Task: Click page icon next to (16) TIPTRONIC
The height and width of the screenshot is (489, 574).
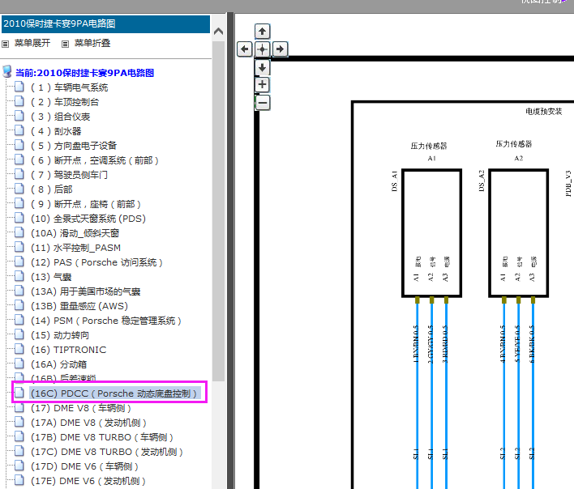Action: coord(19,349)
